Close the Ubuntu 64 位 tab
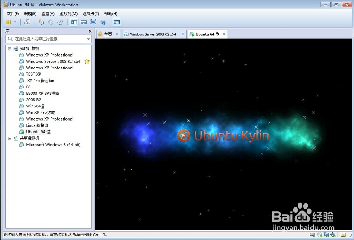The width and height of the screenshot is (354, 240). click(224, 34)
